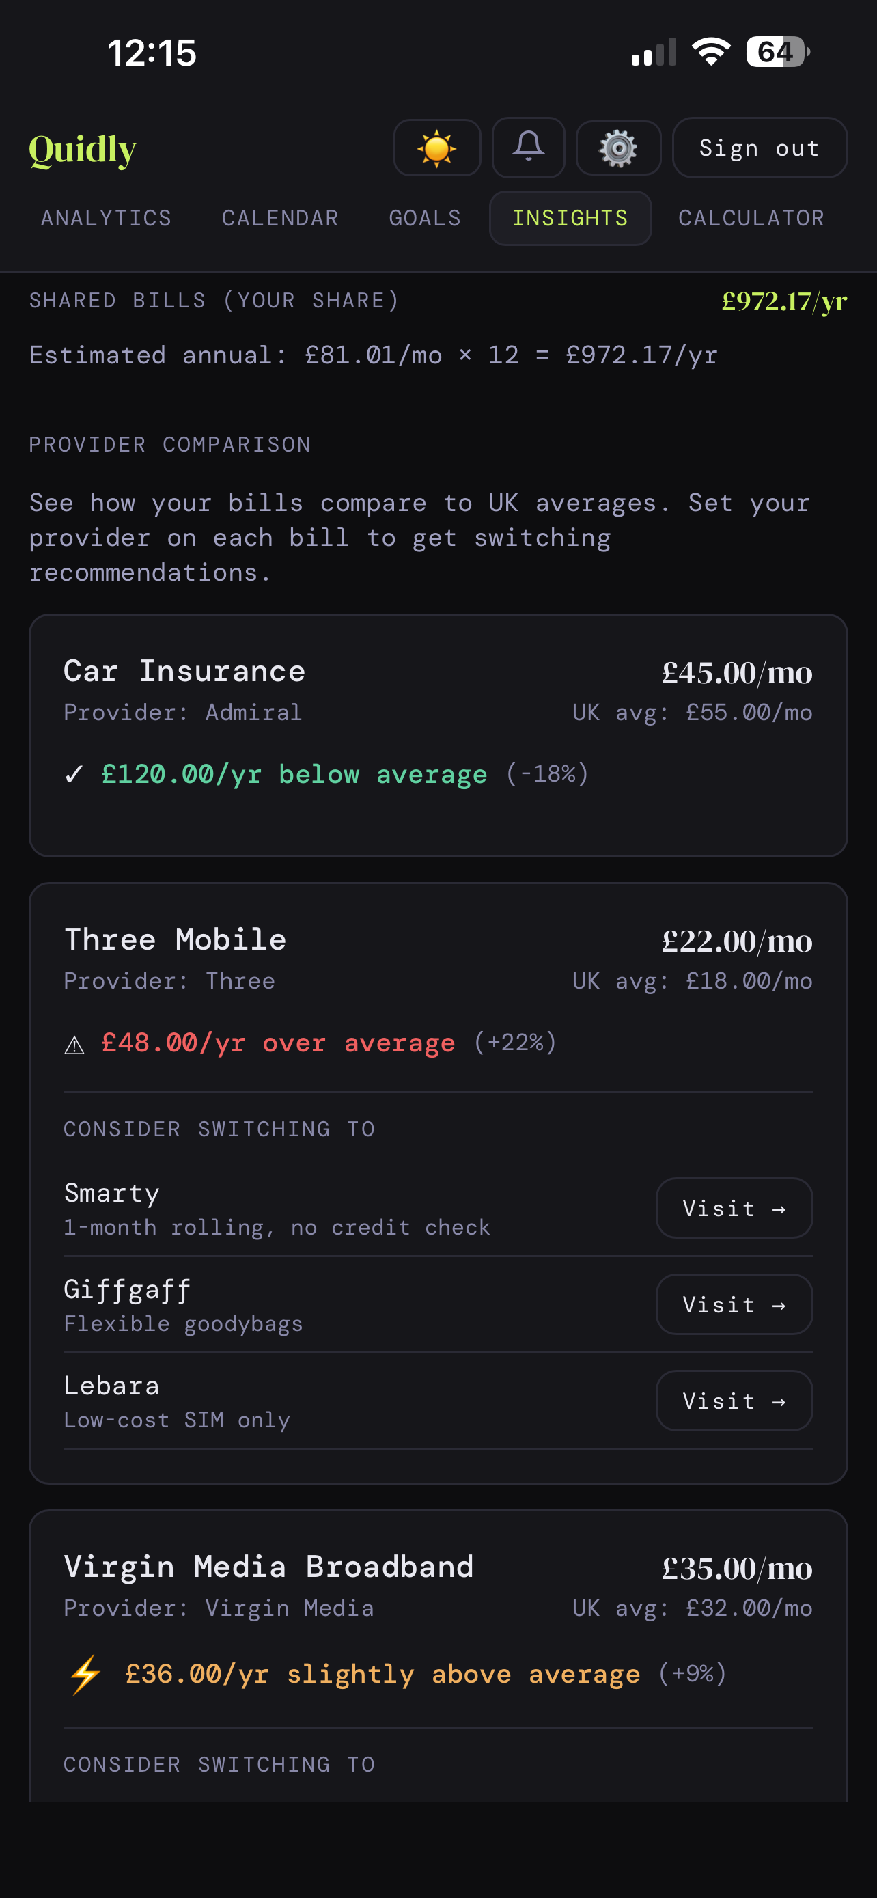This screenshot has width=877, height=1898.
Task: Visit the Lebara SIM offer
Action: click(x=734, y=1401)
